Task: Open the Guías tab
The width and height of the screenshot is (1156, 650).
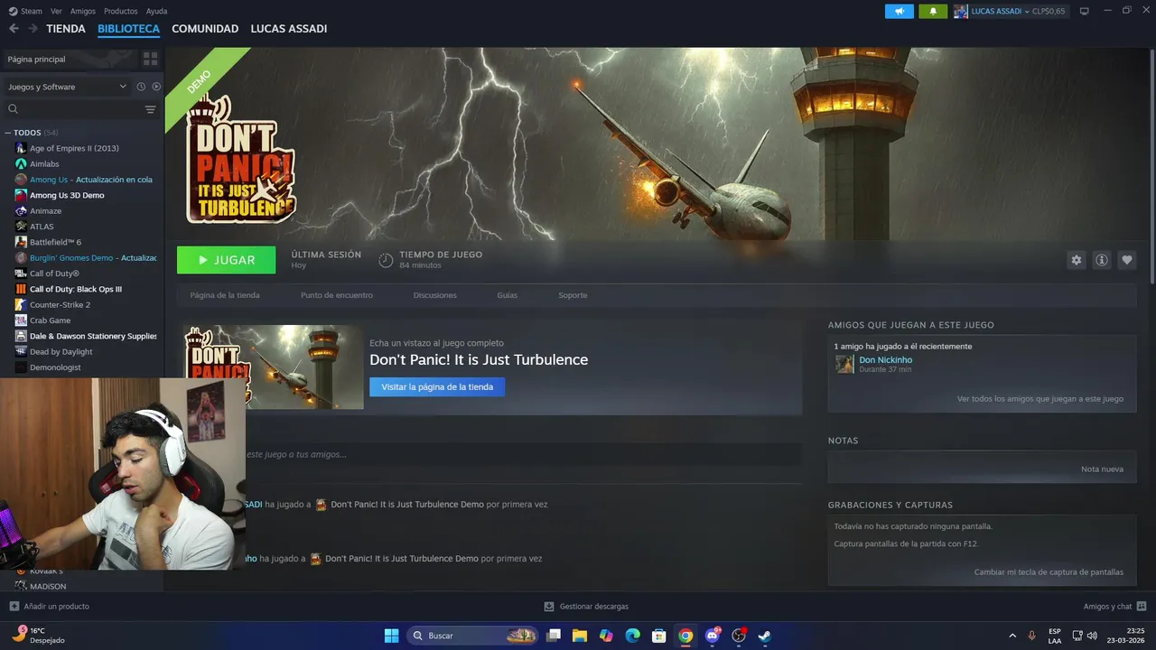Action: coord(507,295)
